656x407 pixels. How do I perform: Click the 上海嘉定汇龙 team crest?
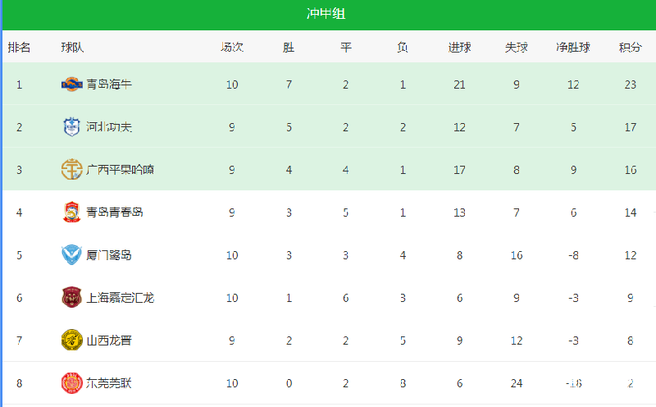tap(71, 297)
